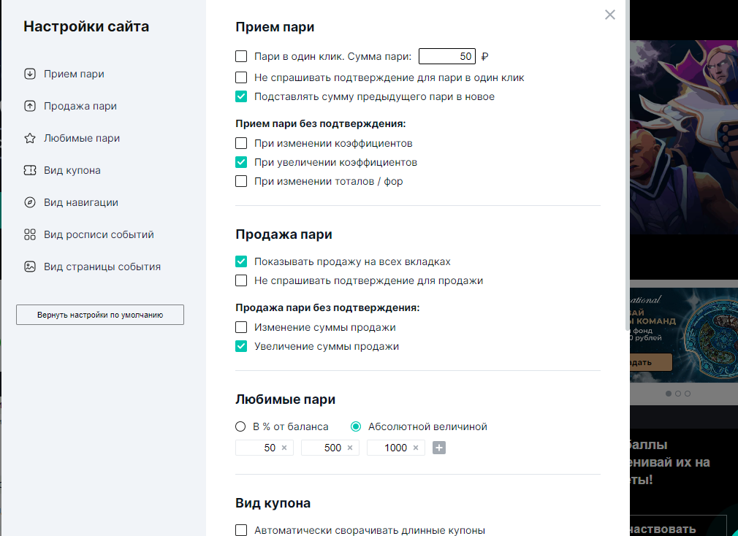
Task: Jump to Любимые пари in sidebar
Action: (x=82, y=138)
